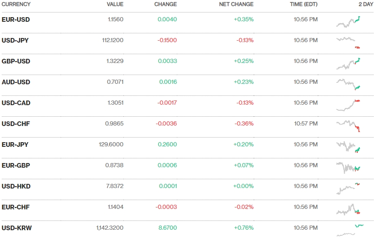Click the CURRENCY column header
Screen dimensions: 375x239
[x=16, y=4]
